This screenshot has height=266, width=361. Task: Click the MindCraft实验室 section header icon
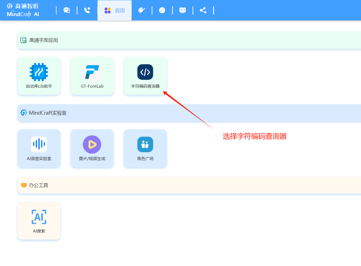(x=24, y=113)
